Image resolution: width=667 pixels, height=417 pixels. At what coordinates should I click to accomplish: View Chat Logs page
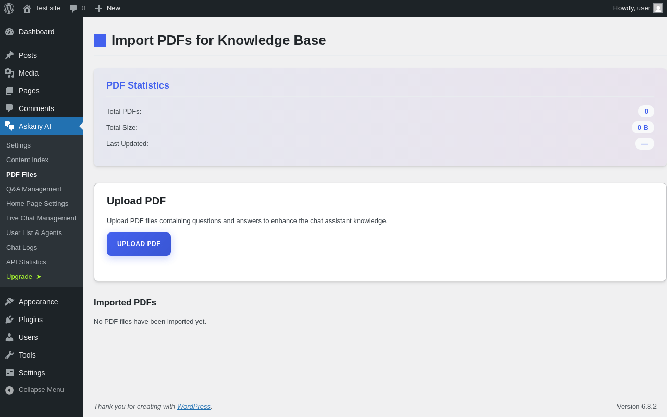(21, 248)
